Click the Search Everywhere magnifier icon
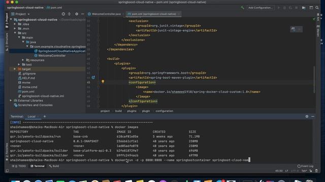The height and width of the screenshot is (182, 325). point(317,8)
